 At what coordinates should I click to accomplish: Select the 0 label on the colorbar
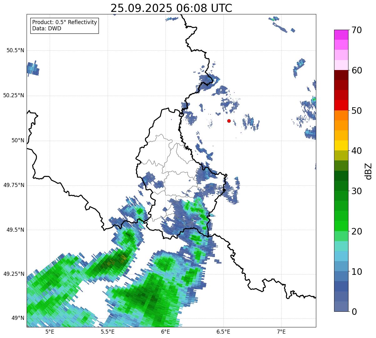coord(354,312)
